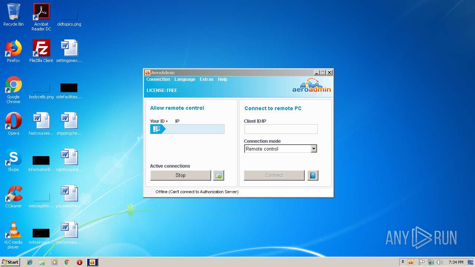Select the righthospital Word document
Image resolution: width=475 pixels, height=267 pixels.
(x=69, y=160)
